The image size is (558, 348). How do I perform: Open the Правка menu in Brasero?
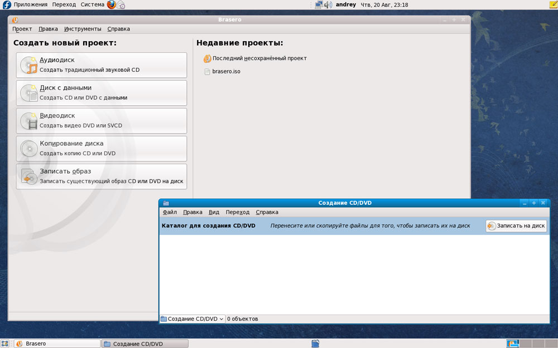pos(48,29)
